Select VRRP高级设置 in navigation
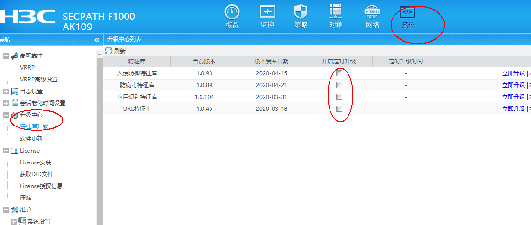This screenshot has height=225, width=531. 38,80
